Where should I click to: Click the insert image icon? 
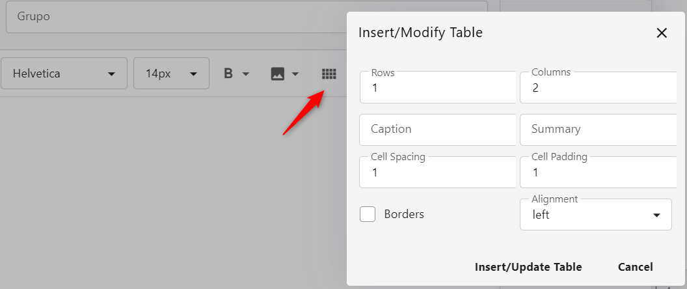tap(278, 74)
